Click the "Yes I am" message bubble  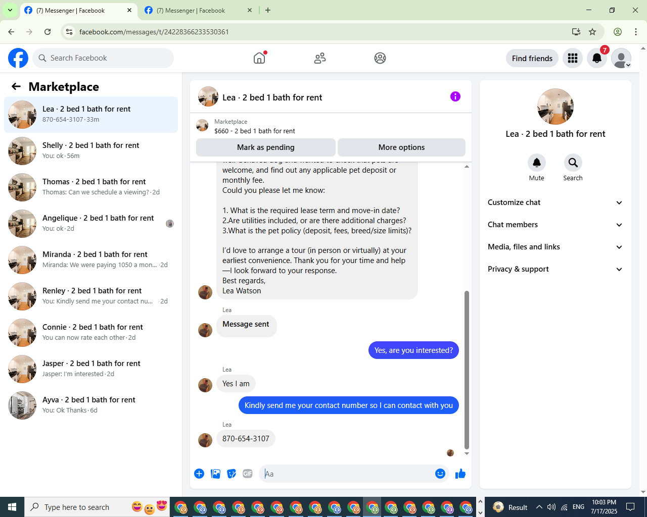point(236,384)
